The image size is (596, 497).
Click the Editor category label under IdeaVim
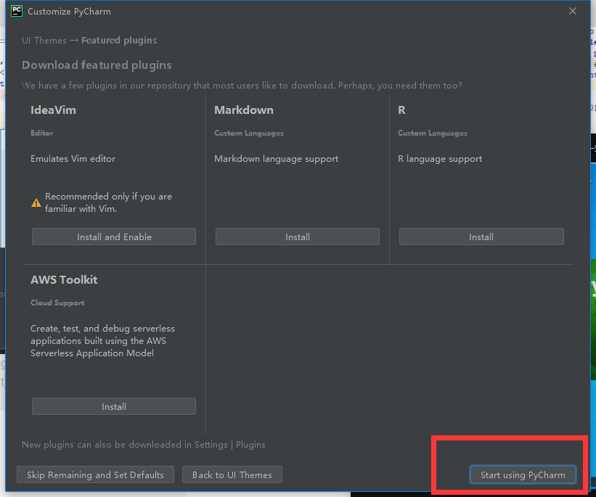(x=42, y=133)
